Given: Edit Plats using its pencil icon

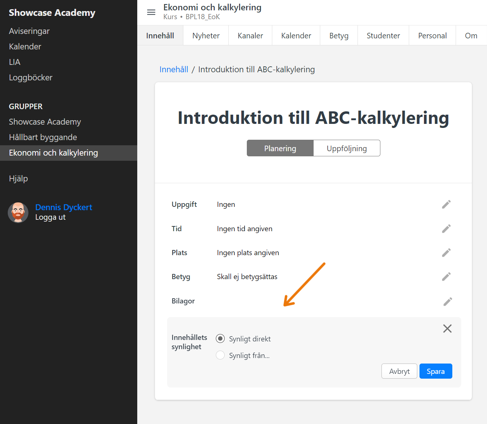Looking at the screenshot, I should [x=446, y=253].
